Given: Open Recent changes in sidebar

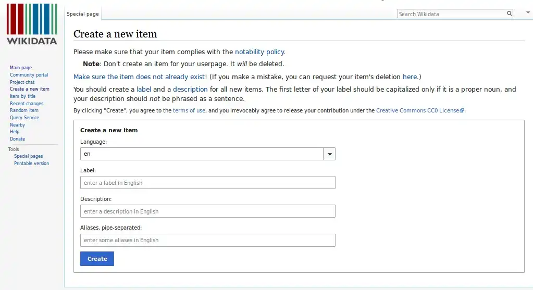Looking at the screenshot, I should [27, 104].
